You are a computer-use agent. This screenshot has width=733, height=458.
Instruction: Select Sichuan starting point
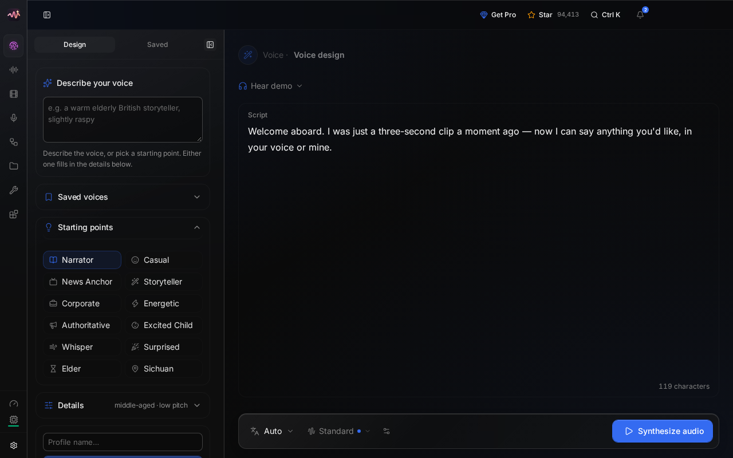pos(164,369)
